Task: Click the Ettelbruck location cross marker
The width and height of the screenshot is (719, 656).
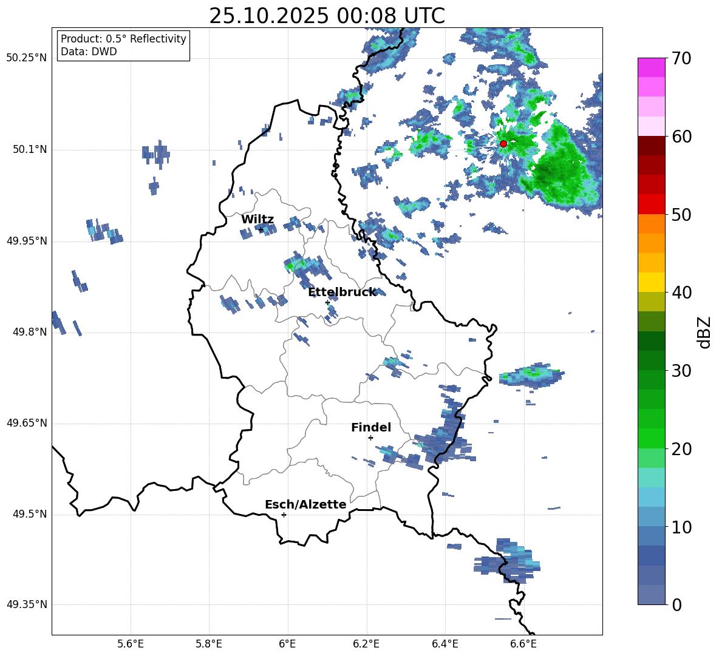Action: (327, 302)
